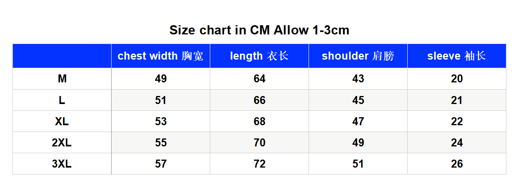Select the XL size row label
522x186 pixels.
(62, 121)
